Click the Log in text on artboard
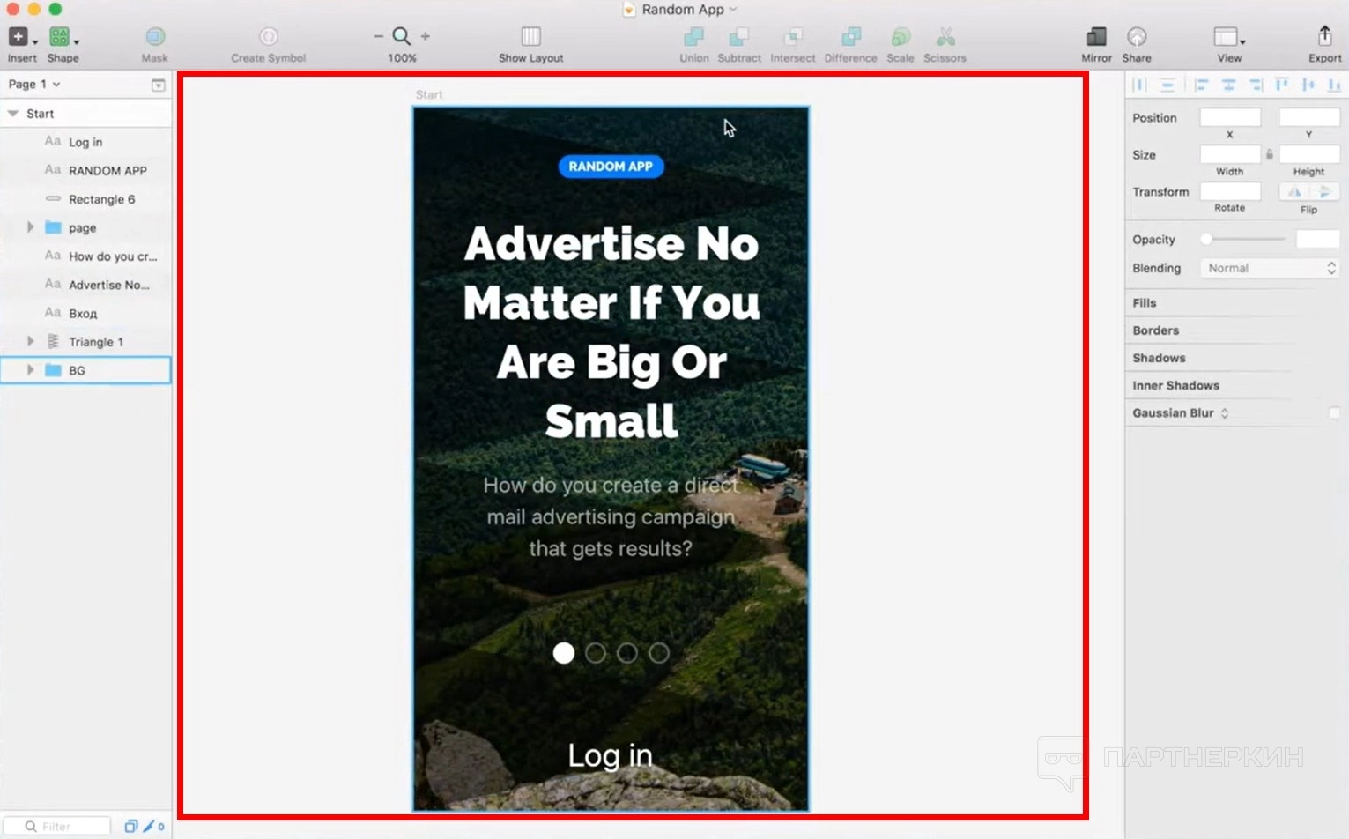1349x839 pixels. 610,755
